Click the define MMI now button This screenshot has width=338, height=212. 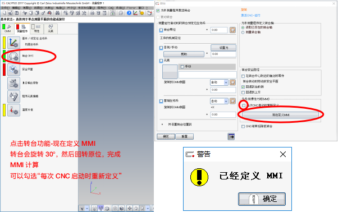click(280, 115)
